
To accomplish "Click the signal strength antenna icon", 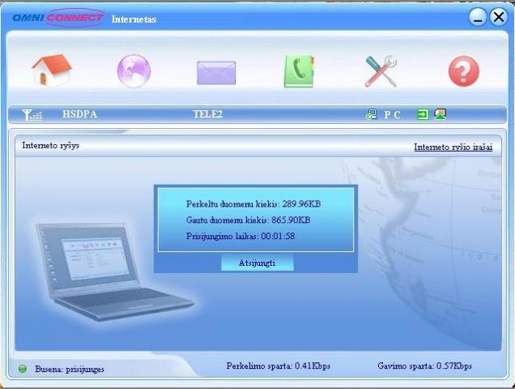I will coord(32,115).
